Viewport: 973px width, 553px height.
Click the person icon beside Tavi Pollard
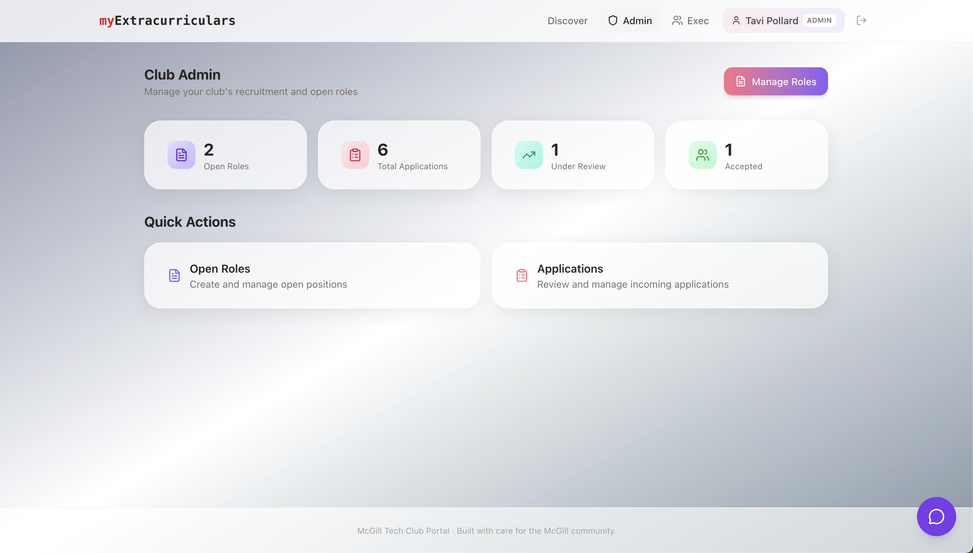click(x=736, y=21)
